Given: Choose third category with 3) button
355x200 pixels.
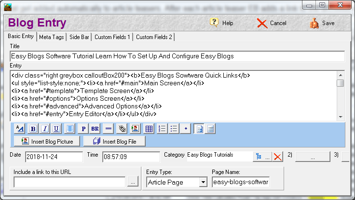Looking at the screenshot, I should pos(345,157).
